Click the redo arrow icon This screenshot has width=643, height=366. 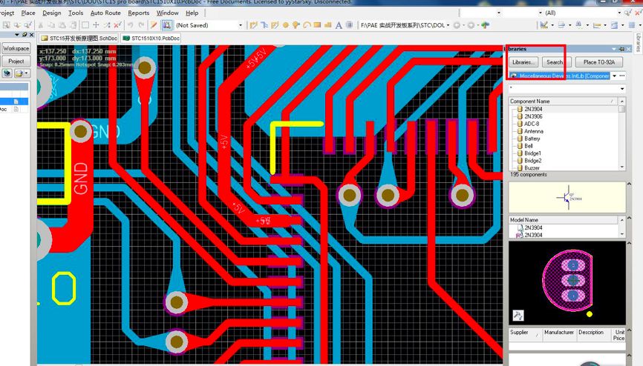[140, 25]
